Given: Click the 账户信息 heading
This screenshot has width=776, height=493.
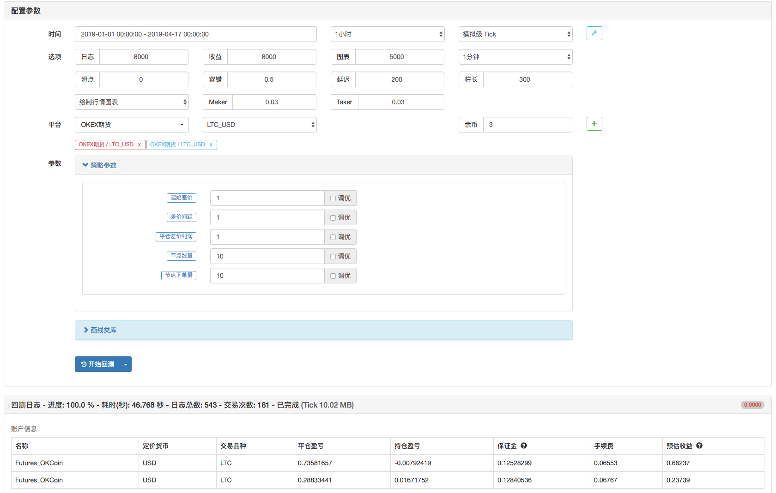Looking at the screenshot, I should [24, 429].
